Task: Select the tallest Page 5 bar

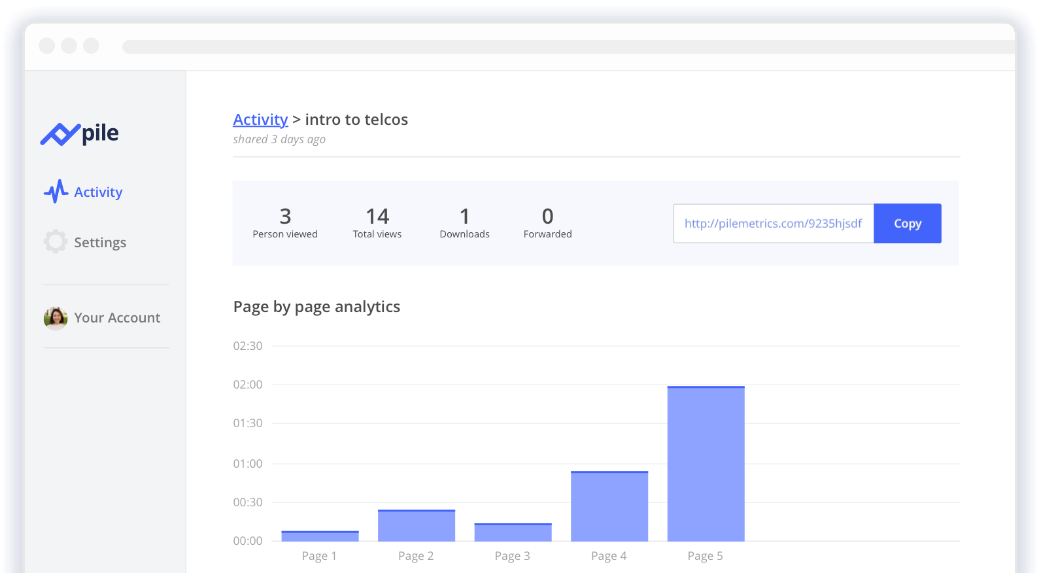Action: click(x=706, y=464)
